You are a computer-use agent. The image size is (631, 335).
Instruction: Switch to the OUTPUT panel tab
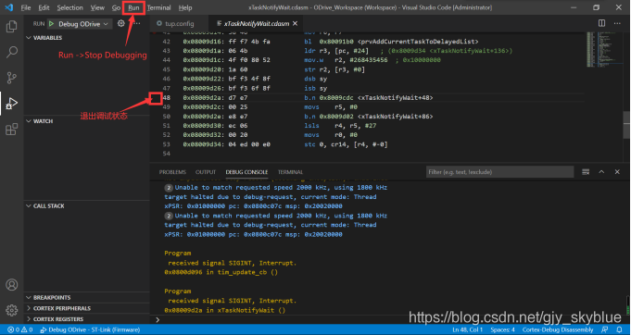click(206, 172)
